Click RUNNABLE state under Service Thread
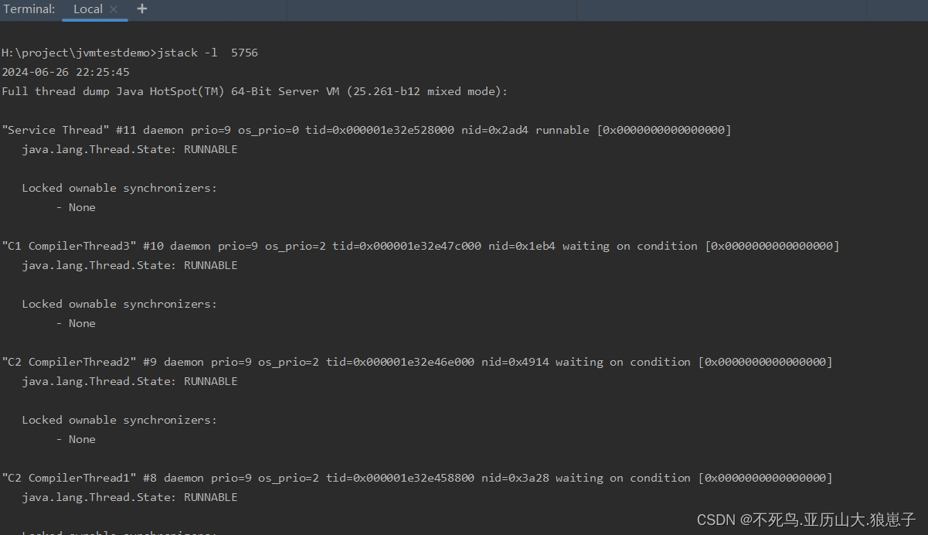Viewport: 928px width, 535px height. click(x=210, y=149)
